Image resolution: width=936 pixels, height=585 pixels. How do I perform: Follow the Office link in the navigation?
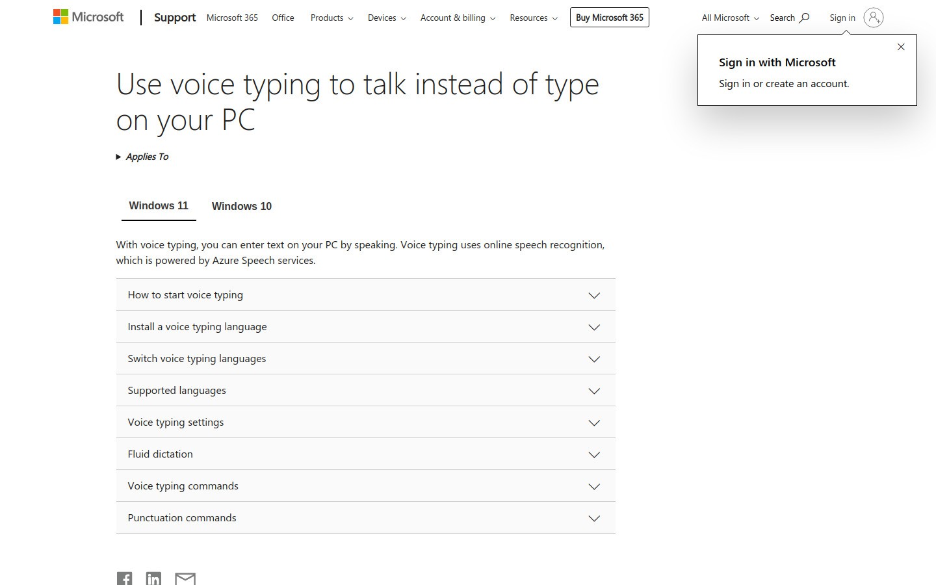click(x=283, y=18)
